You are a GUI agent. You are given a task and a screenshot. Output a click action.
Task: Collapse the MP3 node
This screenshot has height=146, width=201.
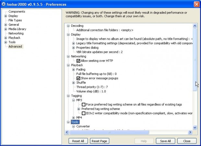(74, 100)
